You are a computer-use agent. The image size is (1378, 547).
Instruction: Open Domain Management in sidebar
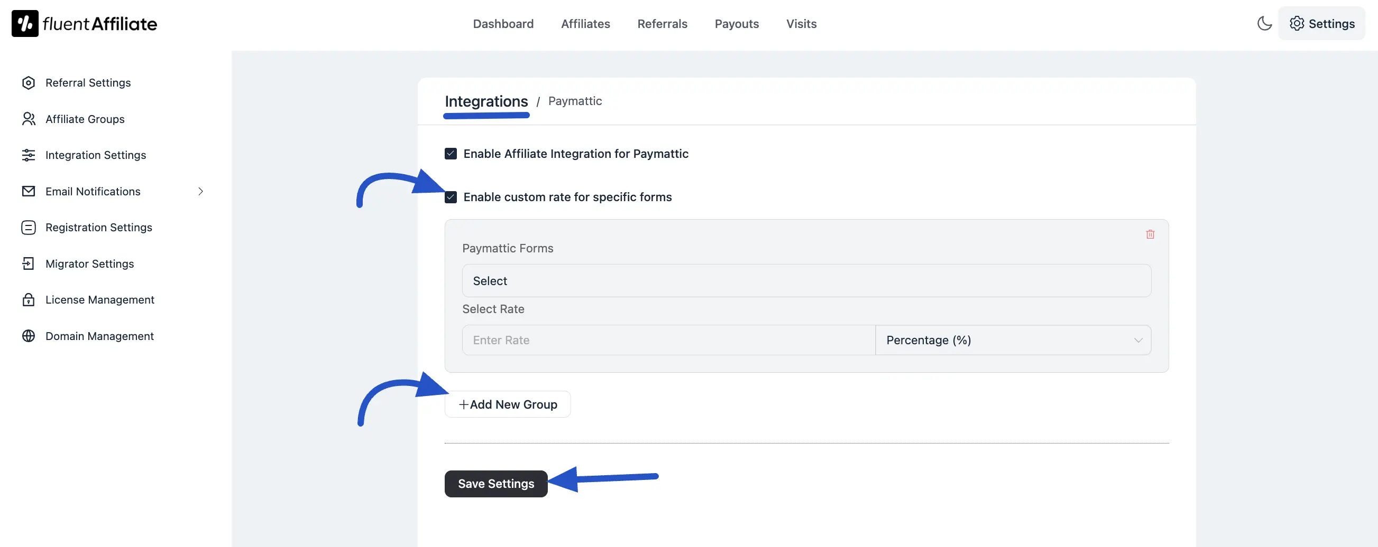pos(99,336)
